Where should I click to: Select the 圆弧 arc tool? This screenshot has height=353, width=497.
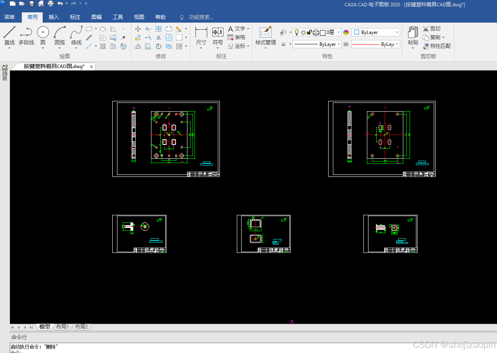tap(60, 35)
